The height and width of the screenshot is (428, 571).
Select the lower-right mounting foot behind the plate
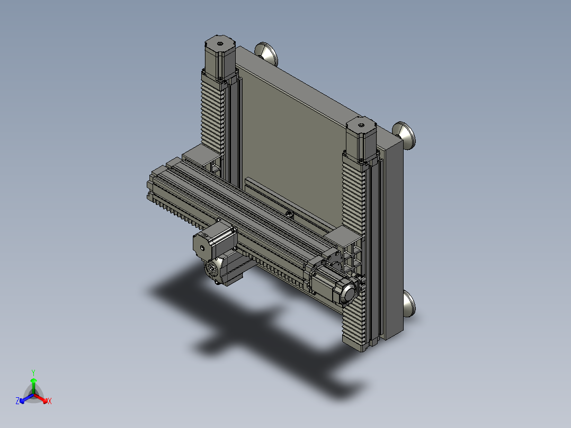pyautogui.click(x=409, y=303)
